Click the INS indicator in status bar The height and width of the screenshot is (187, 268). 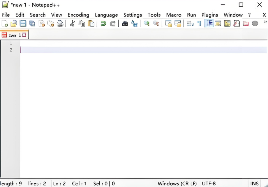click(x=254, y=184)
